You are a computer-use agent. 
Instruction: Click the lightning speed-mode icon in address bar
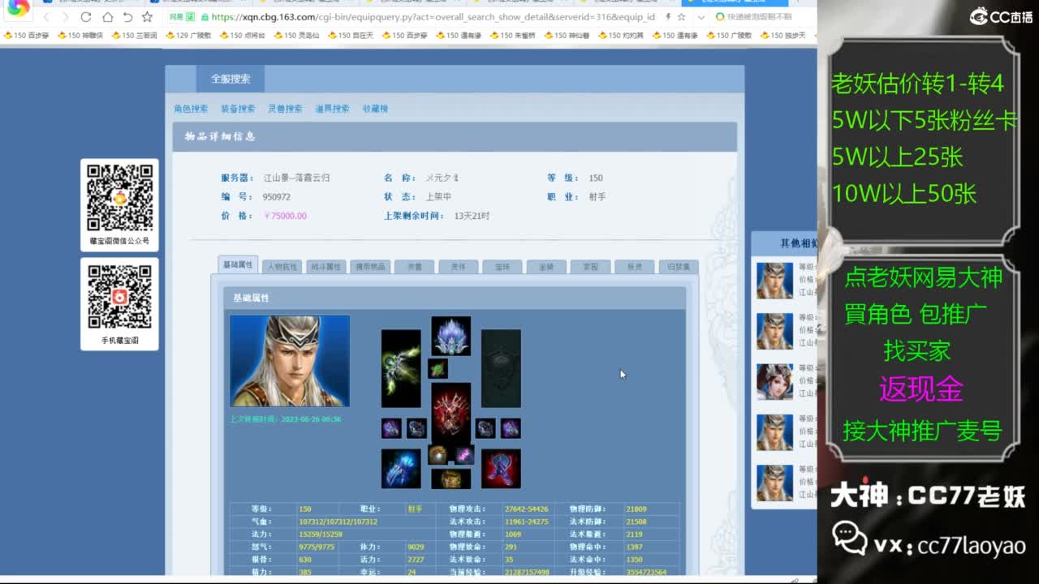point(667,17)
